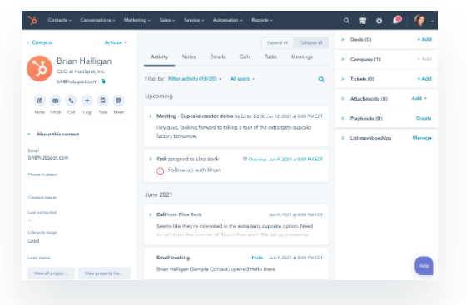
Task: Open the Contacts menu in navbar
Action: tap(60, 20)
